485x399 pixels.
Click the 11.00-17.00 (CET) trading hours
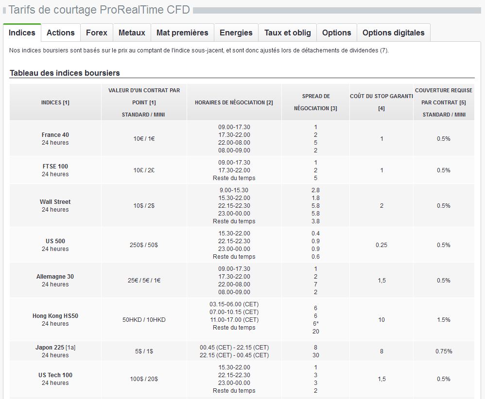pyautogui.click(x=234, y=319)
